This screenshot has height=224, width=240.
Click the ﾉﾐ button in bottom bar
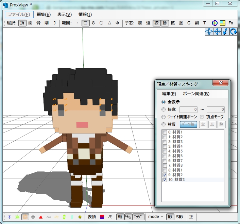tap(110, 217)
